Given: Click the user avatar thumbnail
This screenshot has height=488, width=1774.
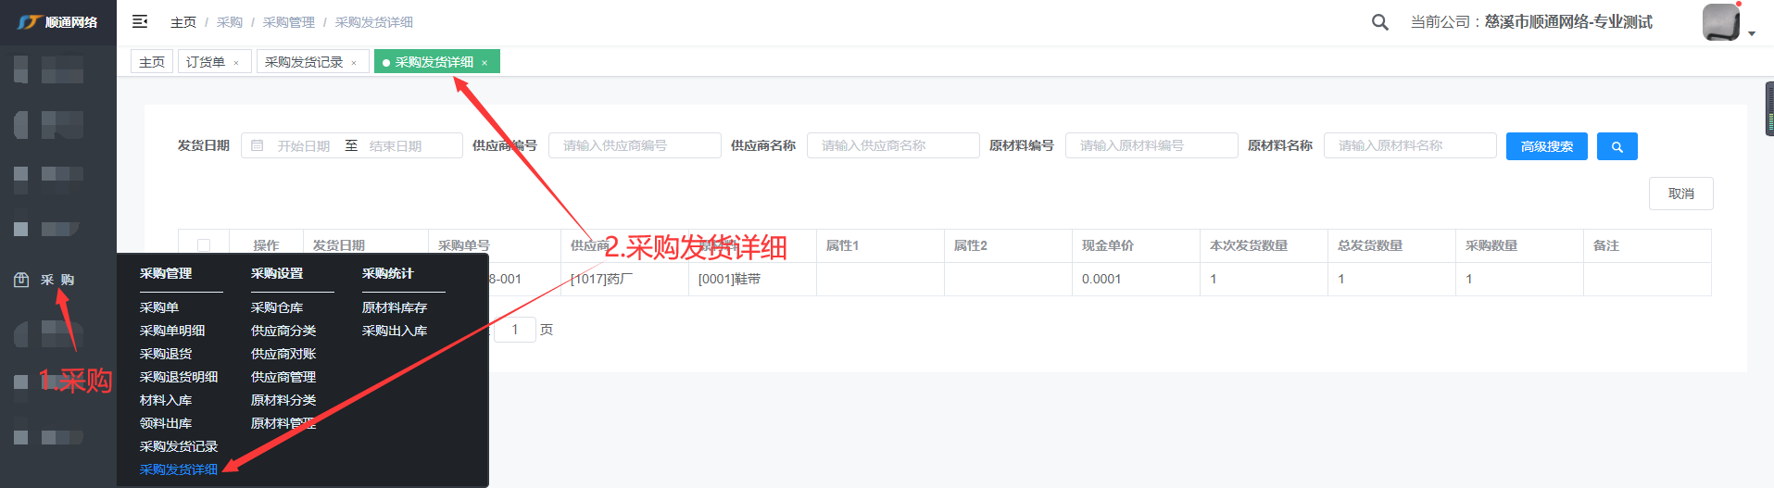Looking at the screenshot, I should click(x=1721, y=22).
